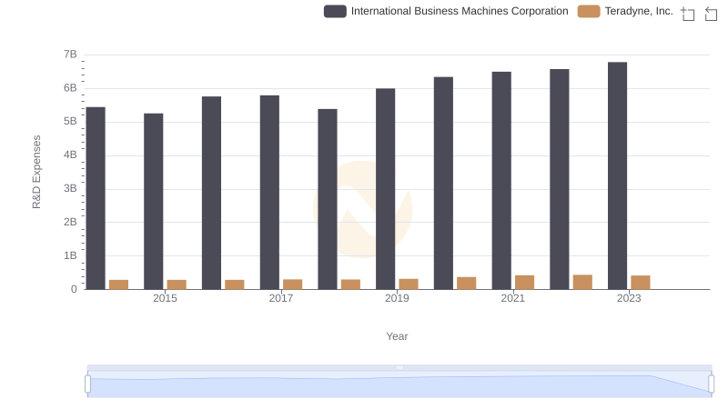Click the 6B y-axis label

coord(70,87)
